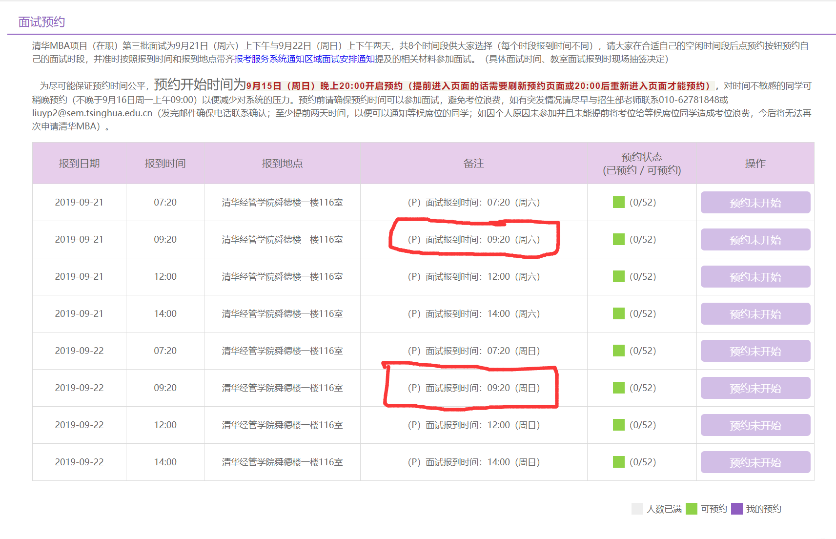Click the liuyp2@sem.tsinghua.edu.cn email text
The height and width of the screenshot is (539, 836).
click(92, 113)
